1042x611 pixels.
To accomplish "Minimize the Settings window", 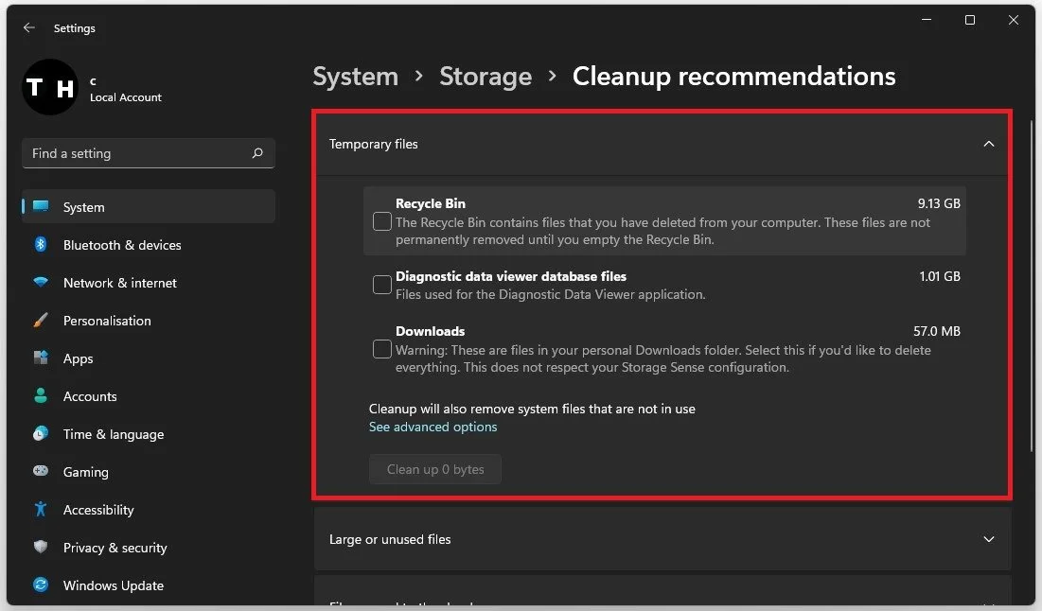I will [x=927, y=20].
